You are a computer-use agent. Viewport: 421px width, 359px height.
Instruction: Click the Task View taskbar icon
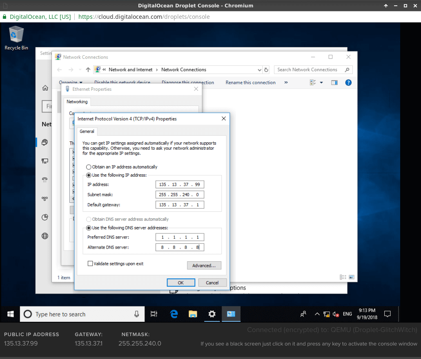(154, 314)
